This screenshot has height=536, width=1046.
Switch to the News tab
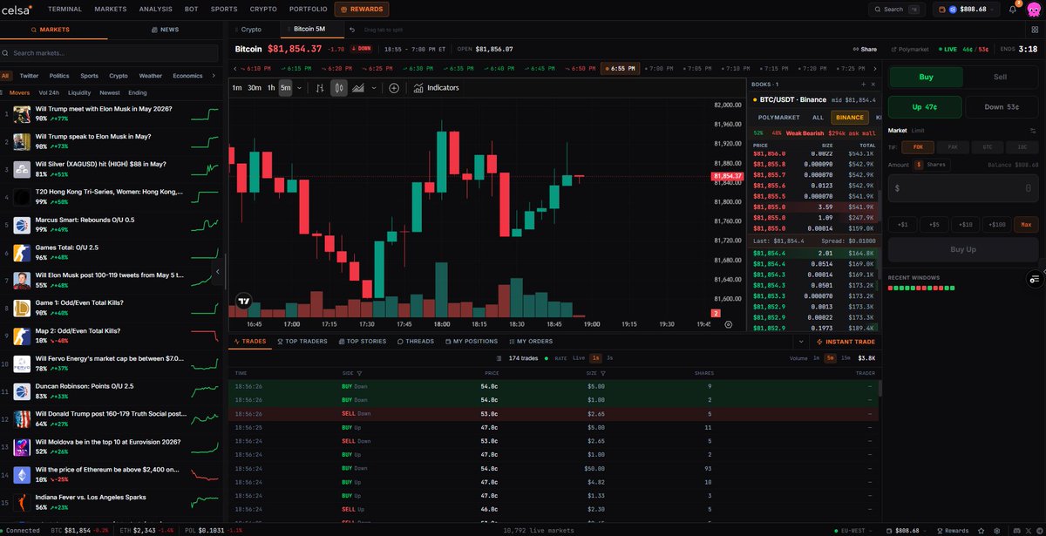tap(165, 29)
